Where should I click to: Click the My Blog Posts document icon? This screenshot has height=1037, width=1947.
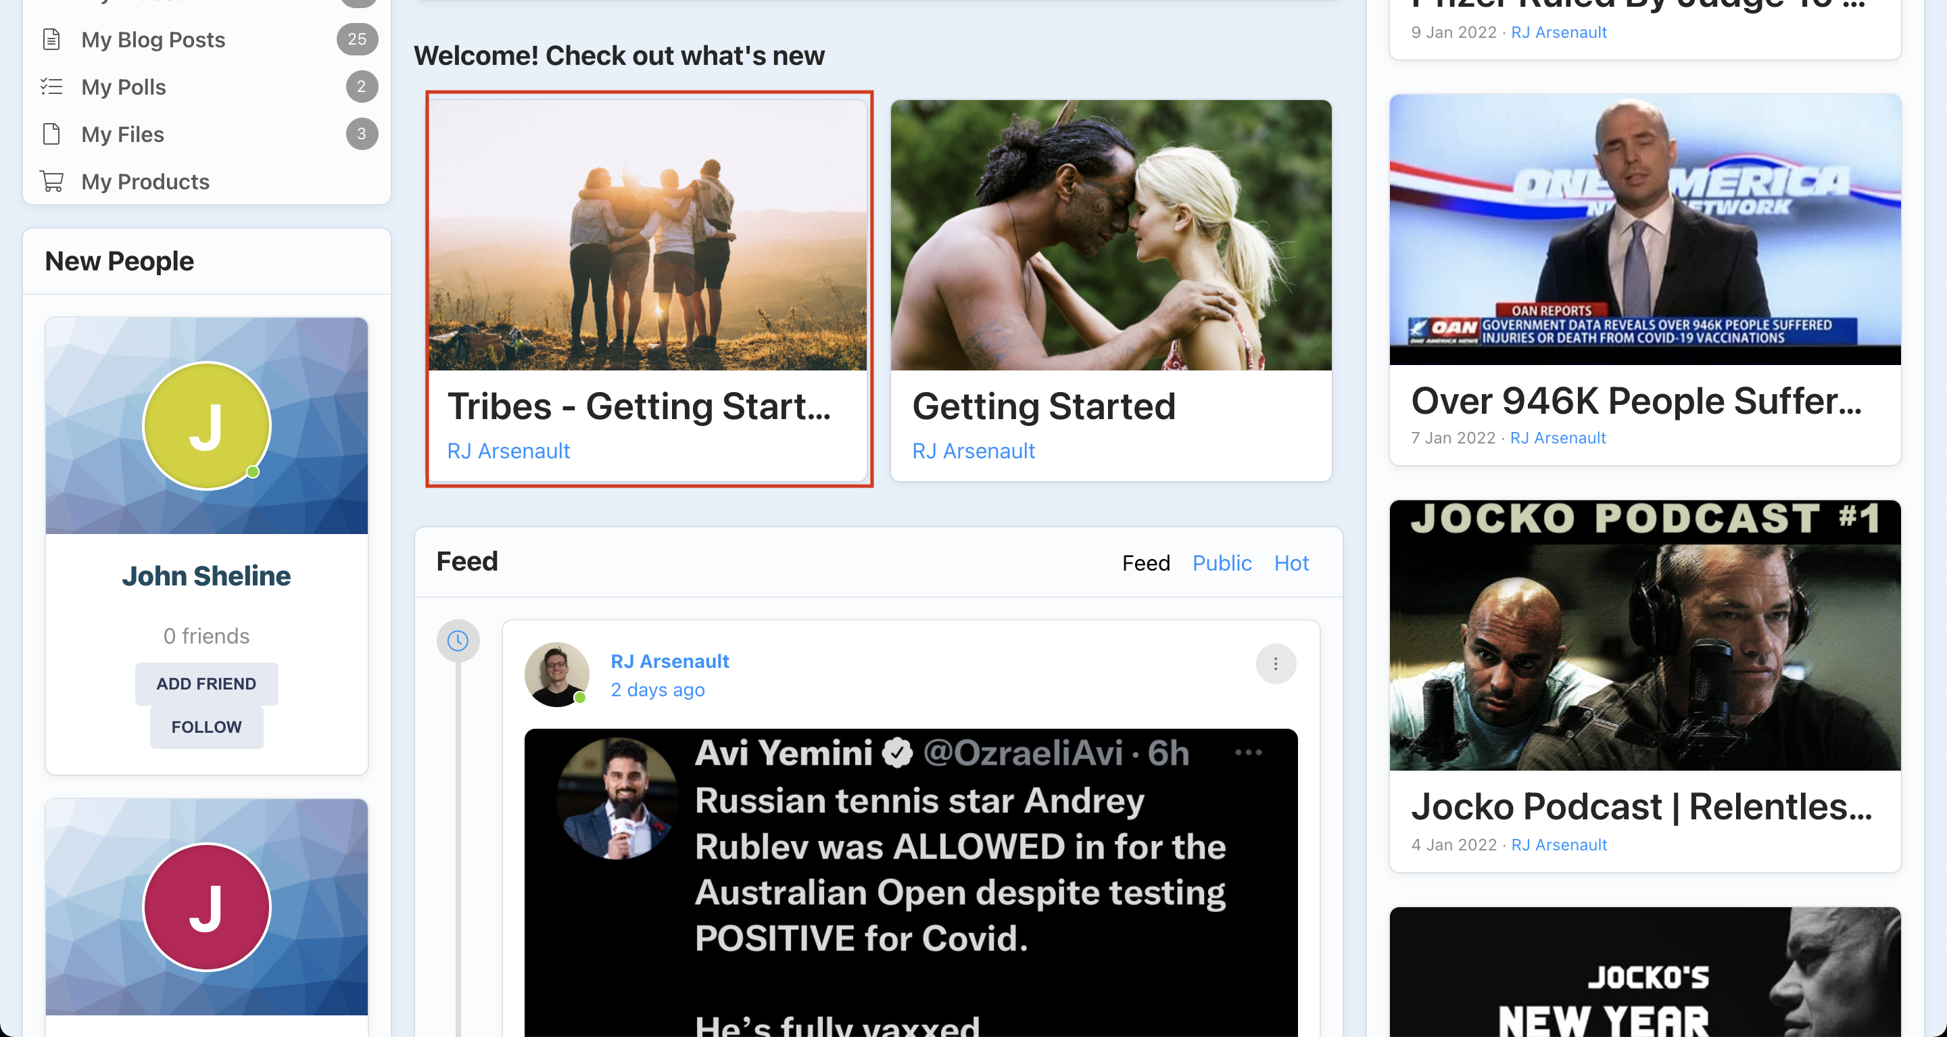pos(51,39)
